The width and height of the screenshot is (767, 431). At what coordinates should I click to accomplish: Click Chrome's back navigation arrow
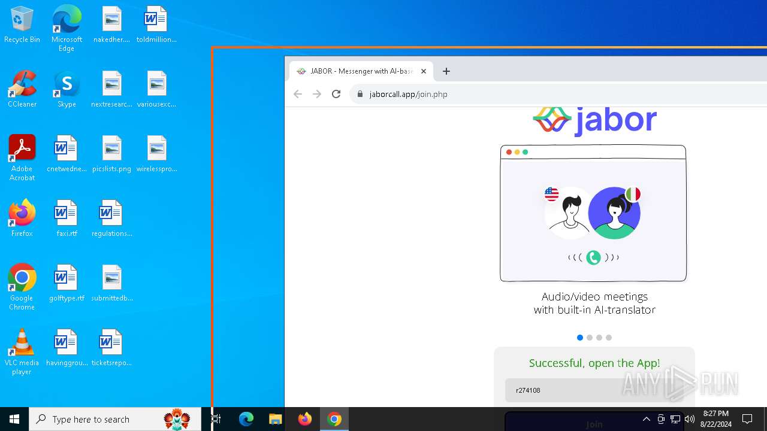tap(298, 94)
